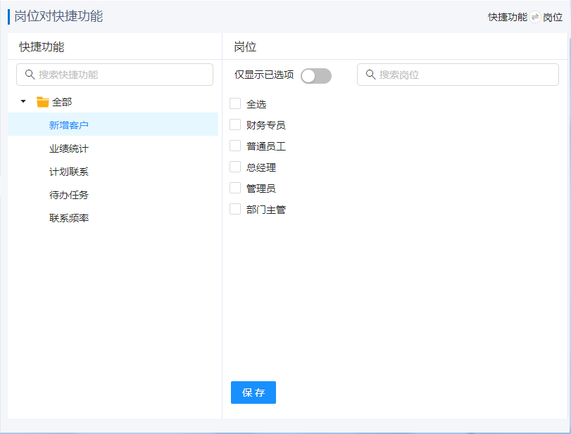Click the 全部 folder icon
Viewport: 571px width, 434px height.
43,102
